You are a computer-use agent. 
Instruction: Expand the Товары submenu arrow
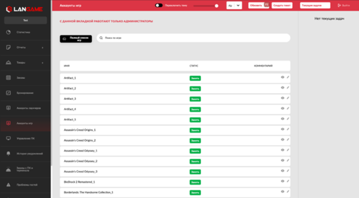pos(42,63)
